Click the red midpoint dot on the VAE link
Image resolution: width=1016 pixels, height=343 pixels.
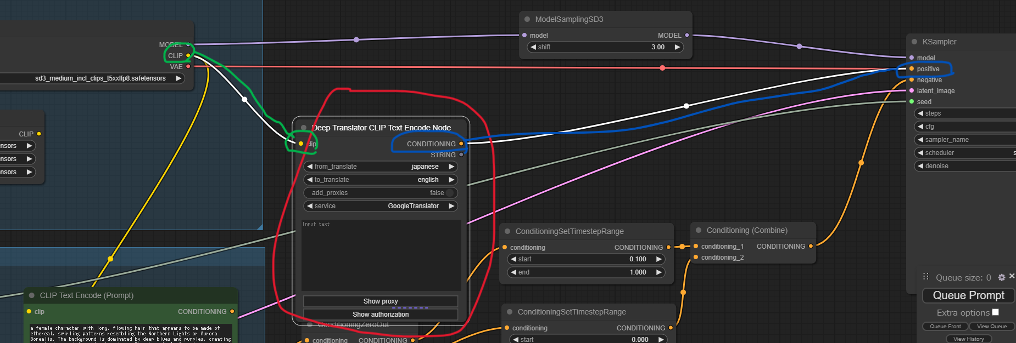click(x=662, y=68)
